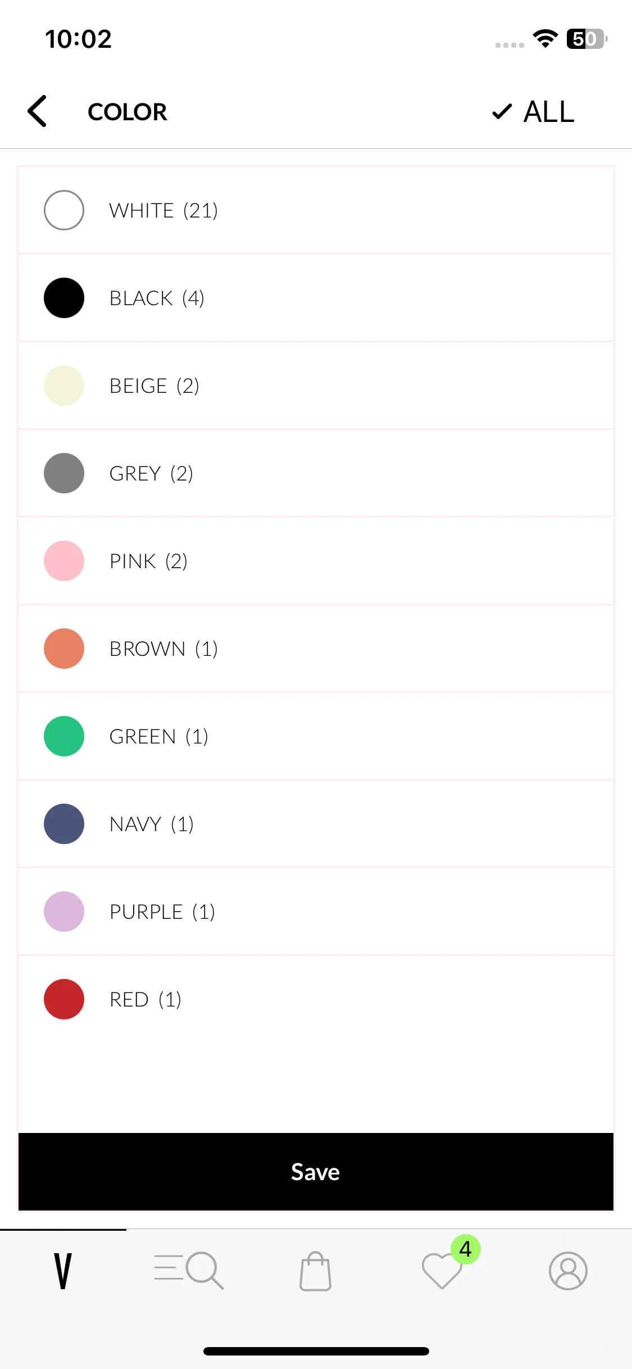Tap the wishlist badge showing 4
This screenshot has height=1369, width=632.
click(x=466, y=1249)
